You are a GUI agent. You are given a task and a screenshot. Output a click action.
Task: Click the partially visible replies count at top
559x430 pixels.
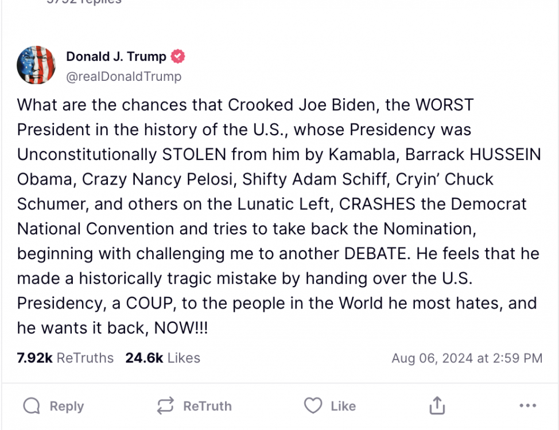tap(84, 2)
